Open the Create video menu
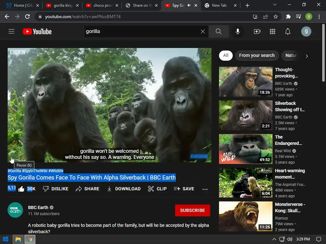The image size is (326, 244). click(x=257, y=31)
